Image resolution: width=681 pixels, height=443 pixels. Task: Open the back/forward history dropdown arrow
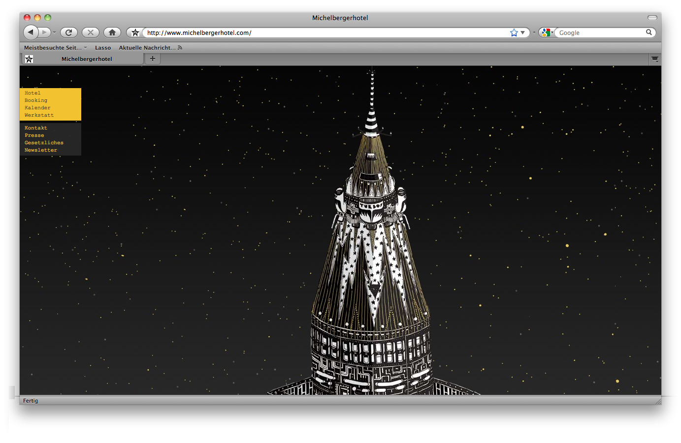(x=54, y=32)
